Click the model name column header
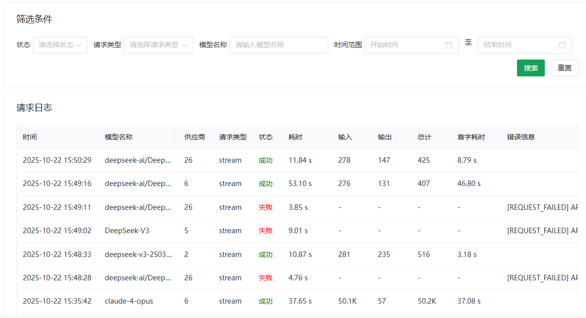The width and height of the screenshot is (586, 318). (119, 137)
